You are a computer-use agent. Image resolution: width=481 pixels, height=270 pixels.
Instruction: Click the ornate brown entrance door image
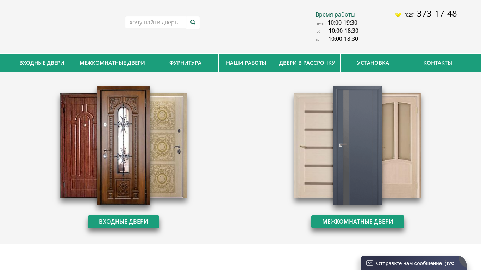124,146
